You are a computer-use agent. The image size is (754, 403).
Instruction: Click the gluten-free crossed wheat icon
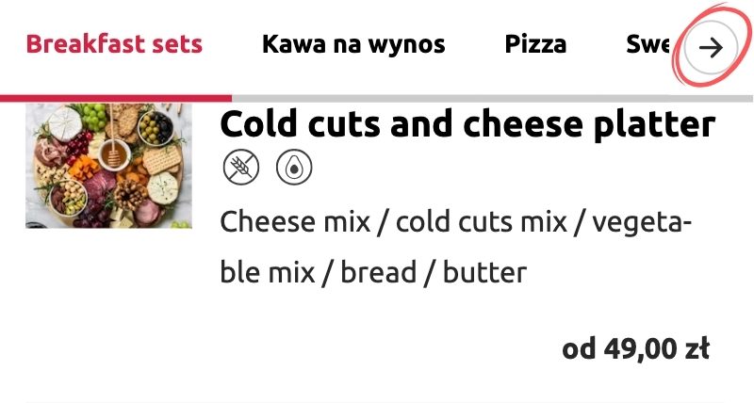240,169
